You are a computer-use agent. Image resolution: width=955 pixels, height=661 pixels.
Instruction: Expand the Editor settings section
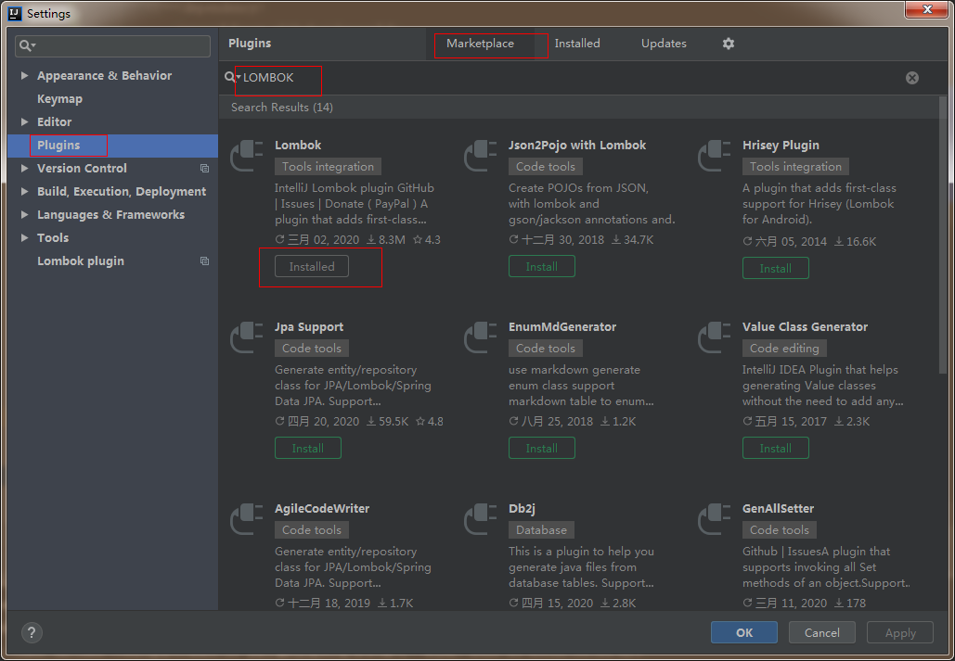pos(25,121)
